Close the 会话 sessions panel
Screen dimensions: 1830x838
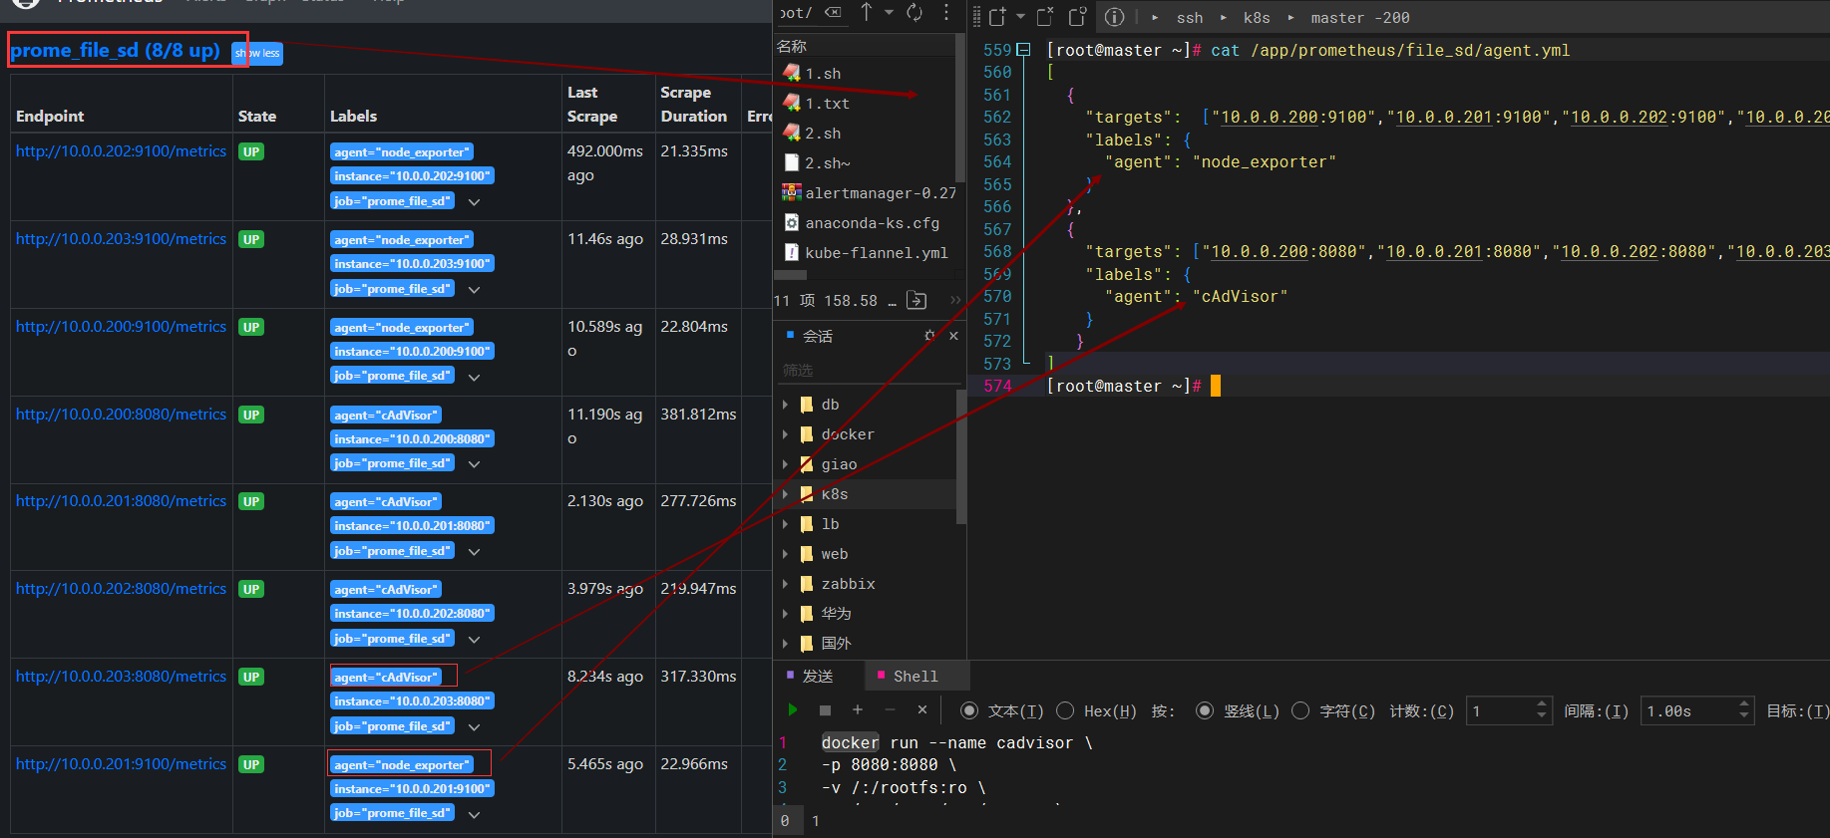point(953,336)
